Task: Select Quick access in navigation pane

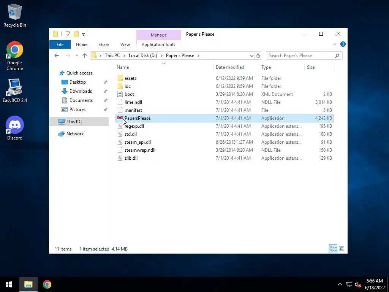Action: [x=79, y=73]
